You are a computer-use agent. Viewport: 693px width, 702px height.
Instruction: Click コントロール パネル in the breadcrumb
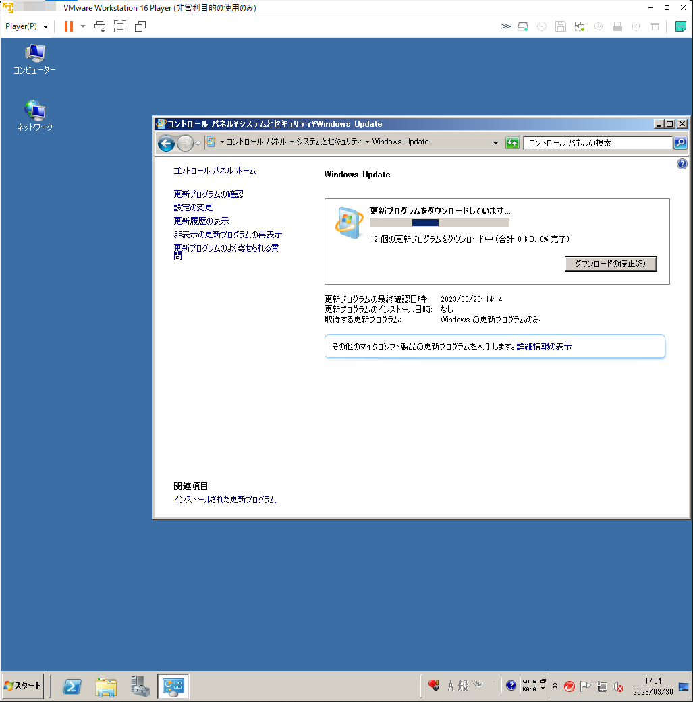coord(256,142)
